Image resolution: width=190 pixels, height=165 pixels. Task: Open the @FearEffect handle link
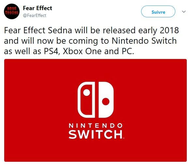(35, 15)
